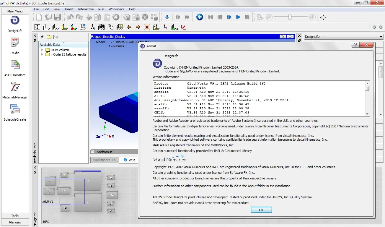Click the fit-to-window crosshair icon
The width and height of the screenshot is (385, 227).
click(323, 17)
